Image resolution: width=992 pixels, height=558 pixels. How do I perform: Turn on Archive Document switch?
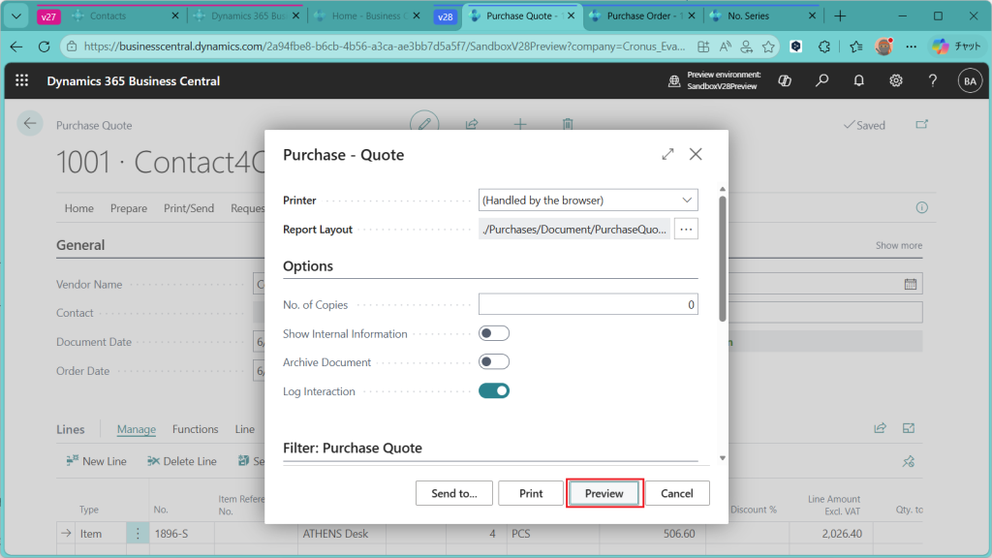pos(494,362)
